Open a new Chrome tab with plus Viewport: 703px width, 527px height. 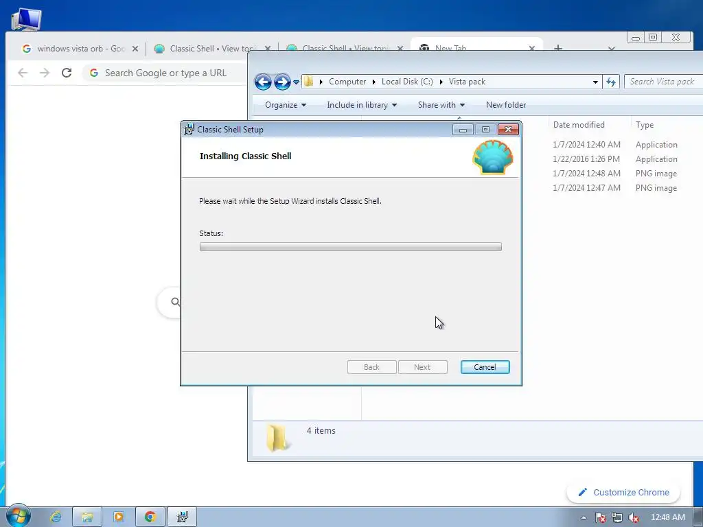pyautogui.click(x=557, y=47)
